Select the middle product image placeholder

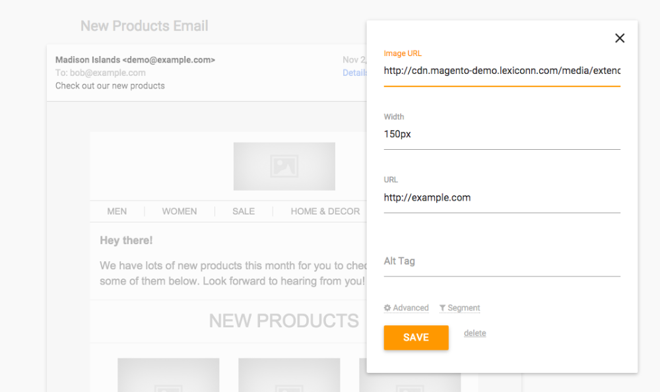coord(289,375)
